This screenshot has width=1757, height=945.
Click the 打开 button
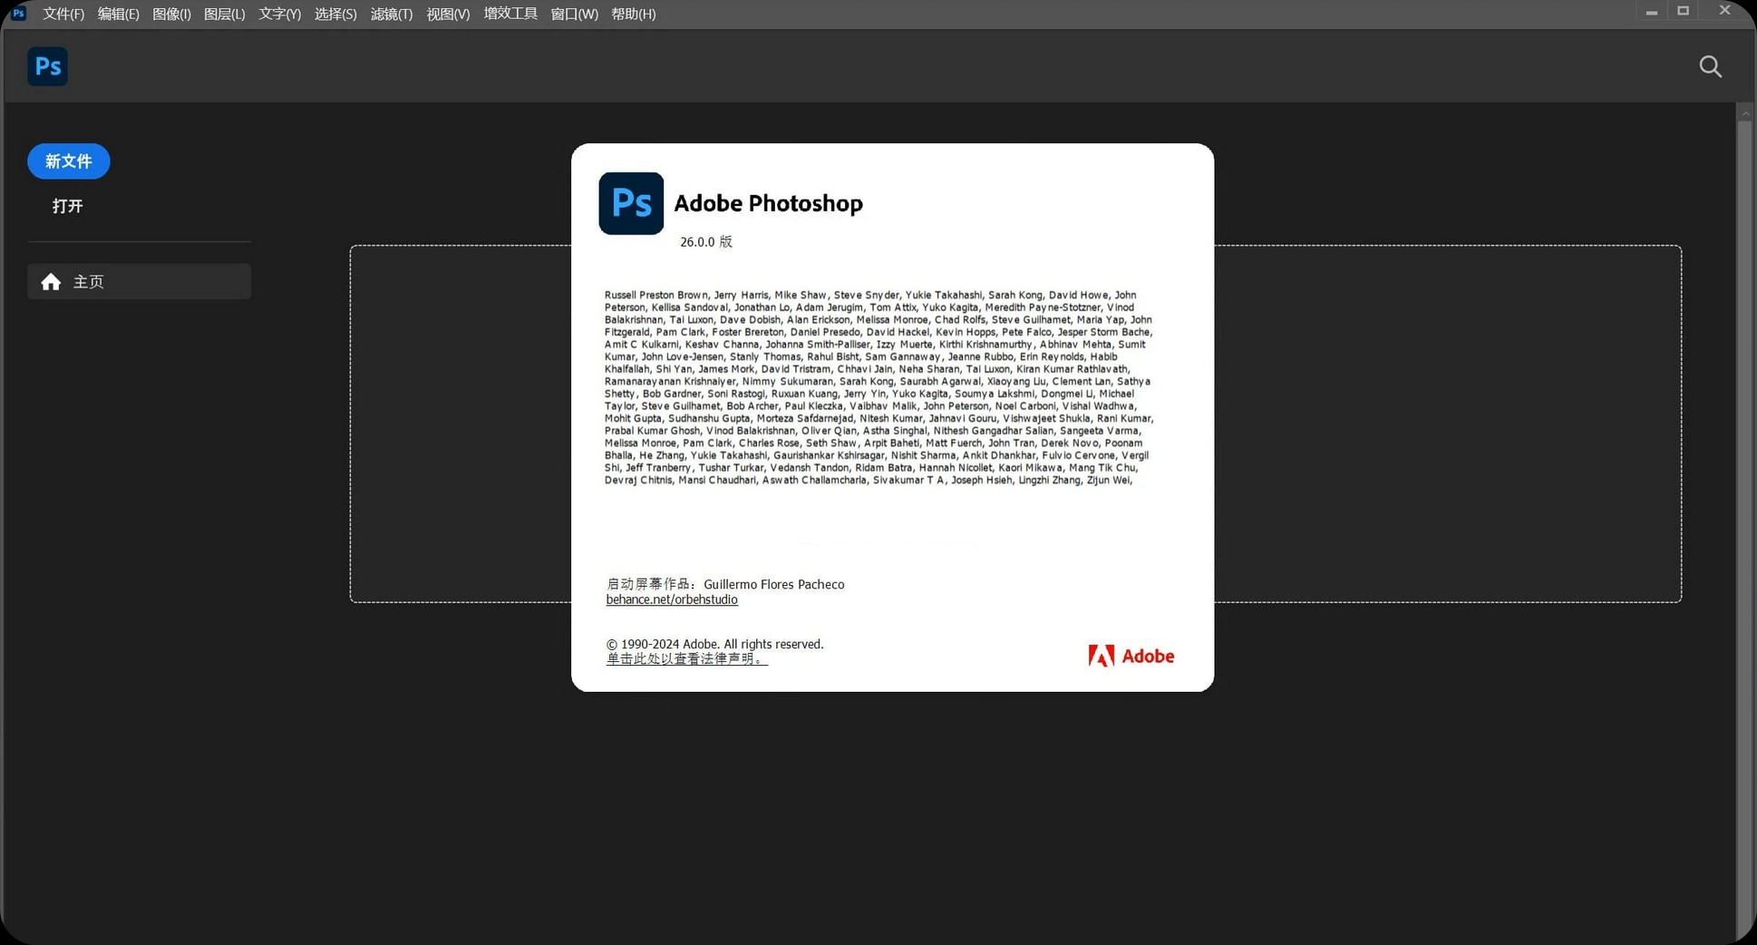click(x=68, y=206)
